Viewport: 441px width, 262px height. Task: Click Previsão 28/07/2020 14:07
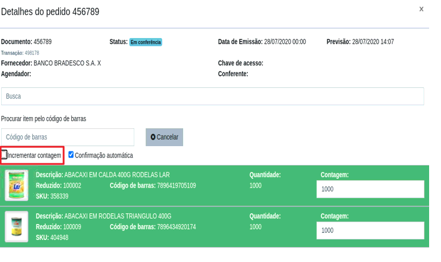[373, 42]
